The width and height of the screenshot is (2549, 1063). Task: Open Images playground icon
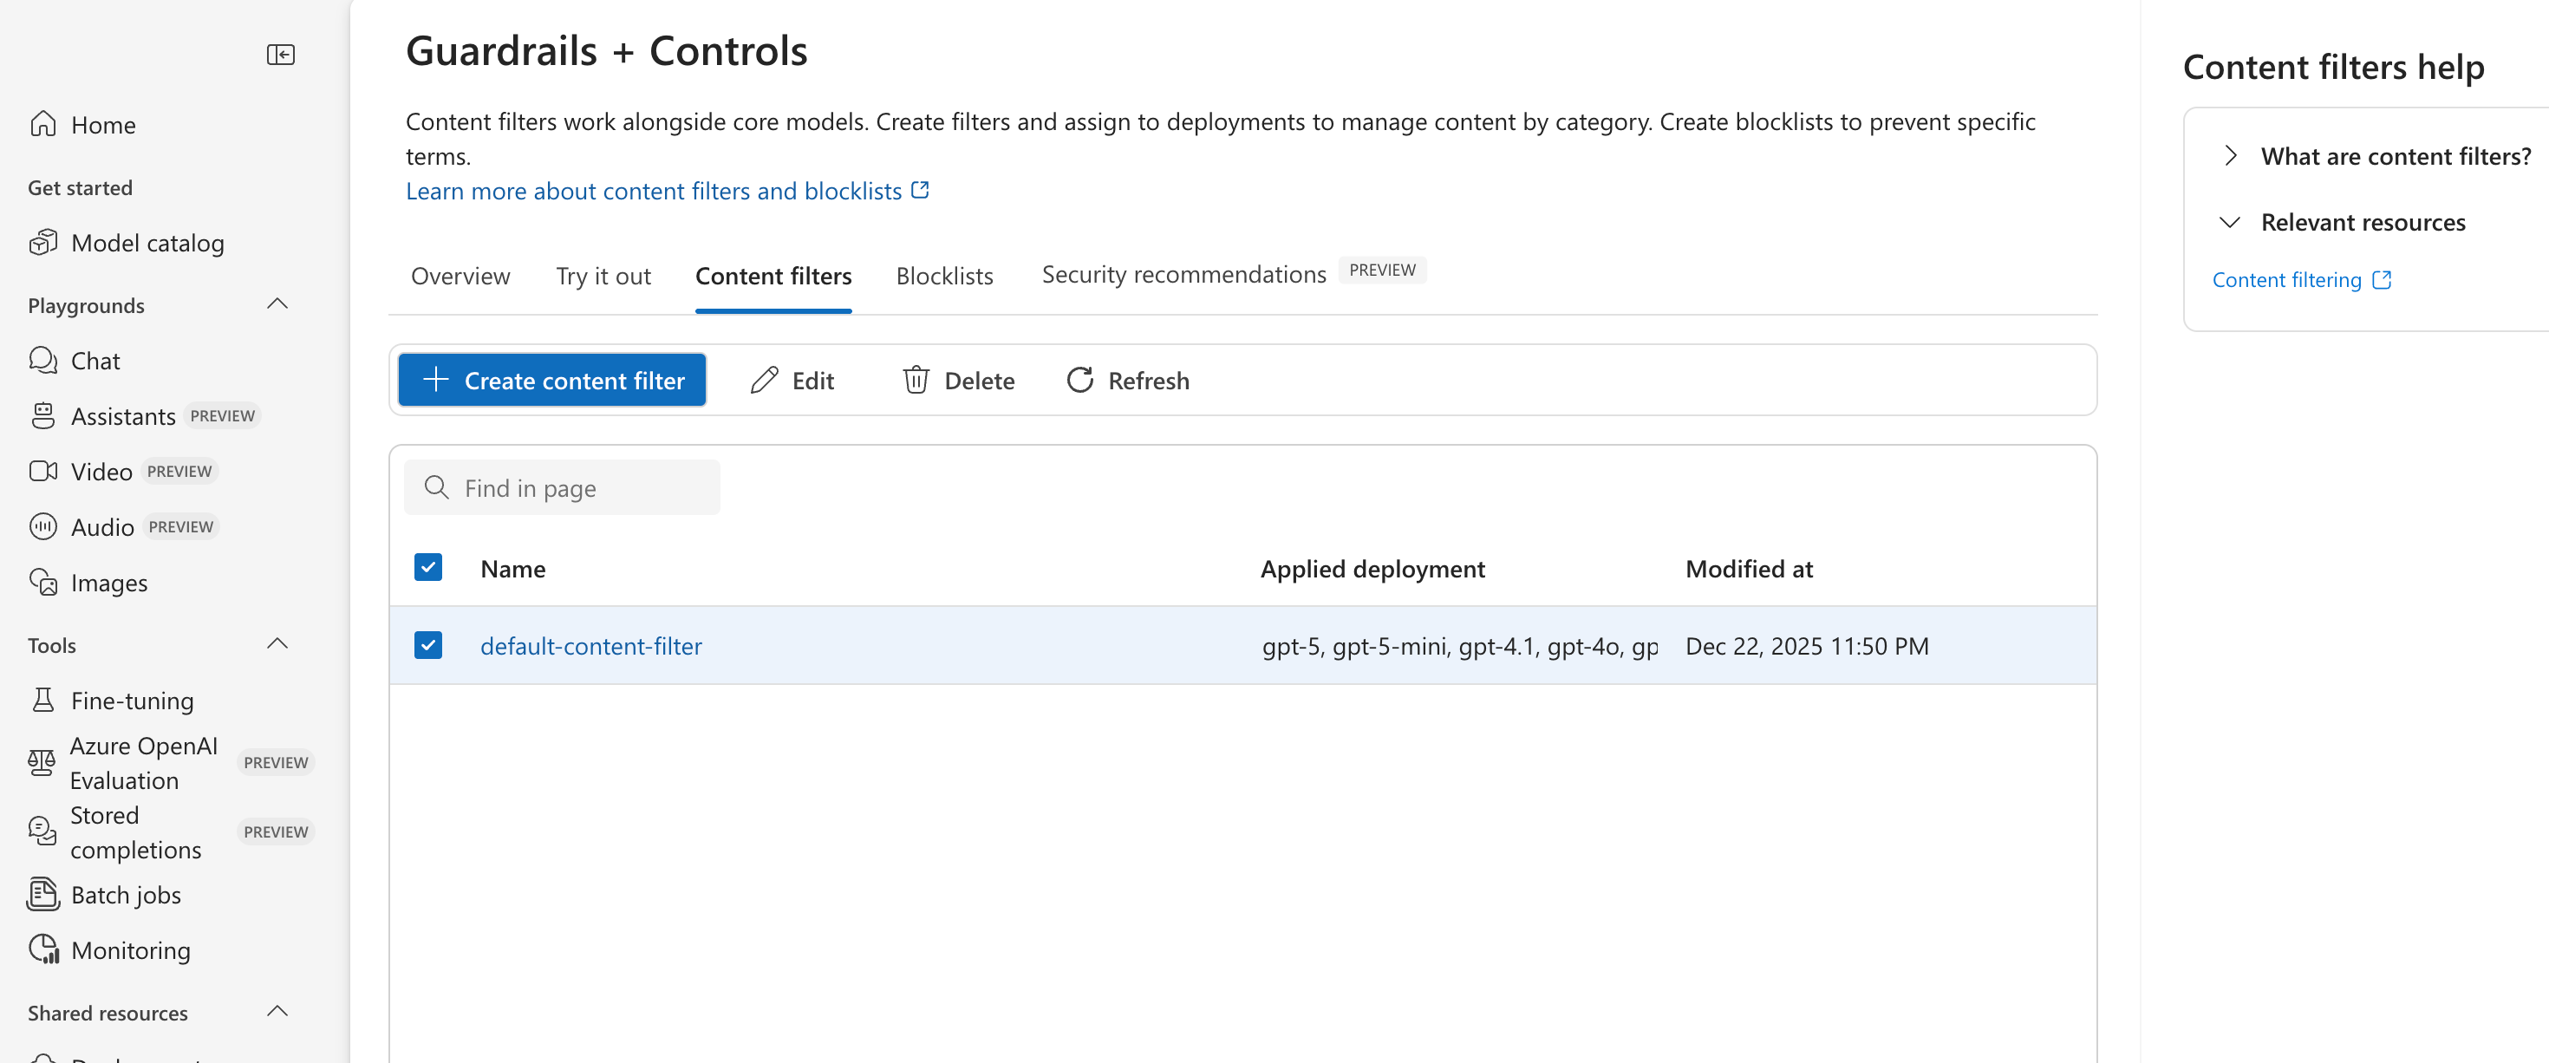42,582
